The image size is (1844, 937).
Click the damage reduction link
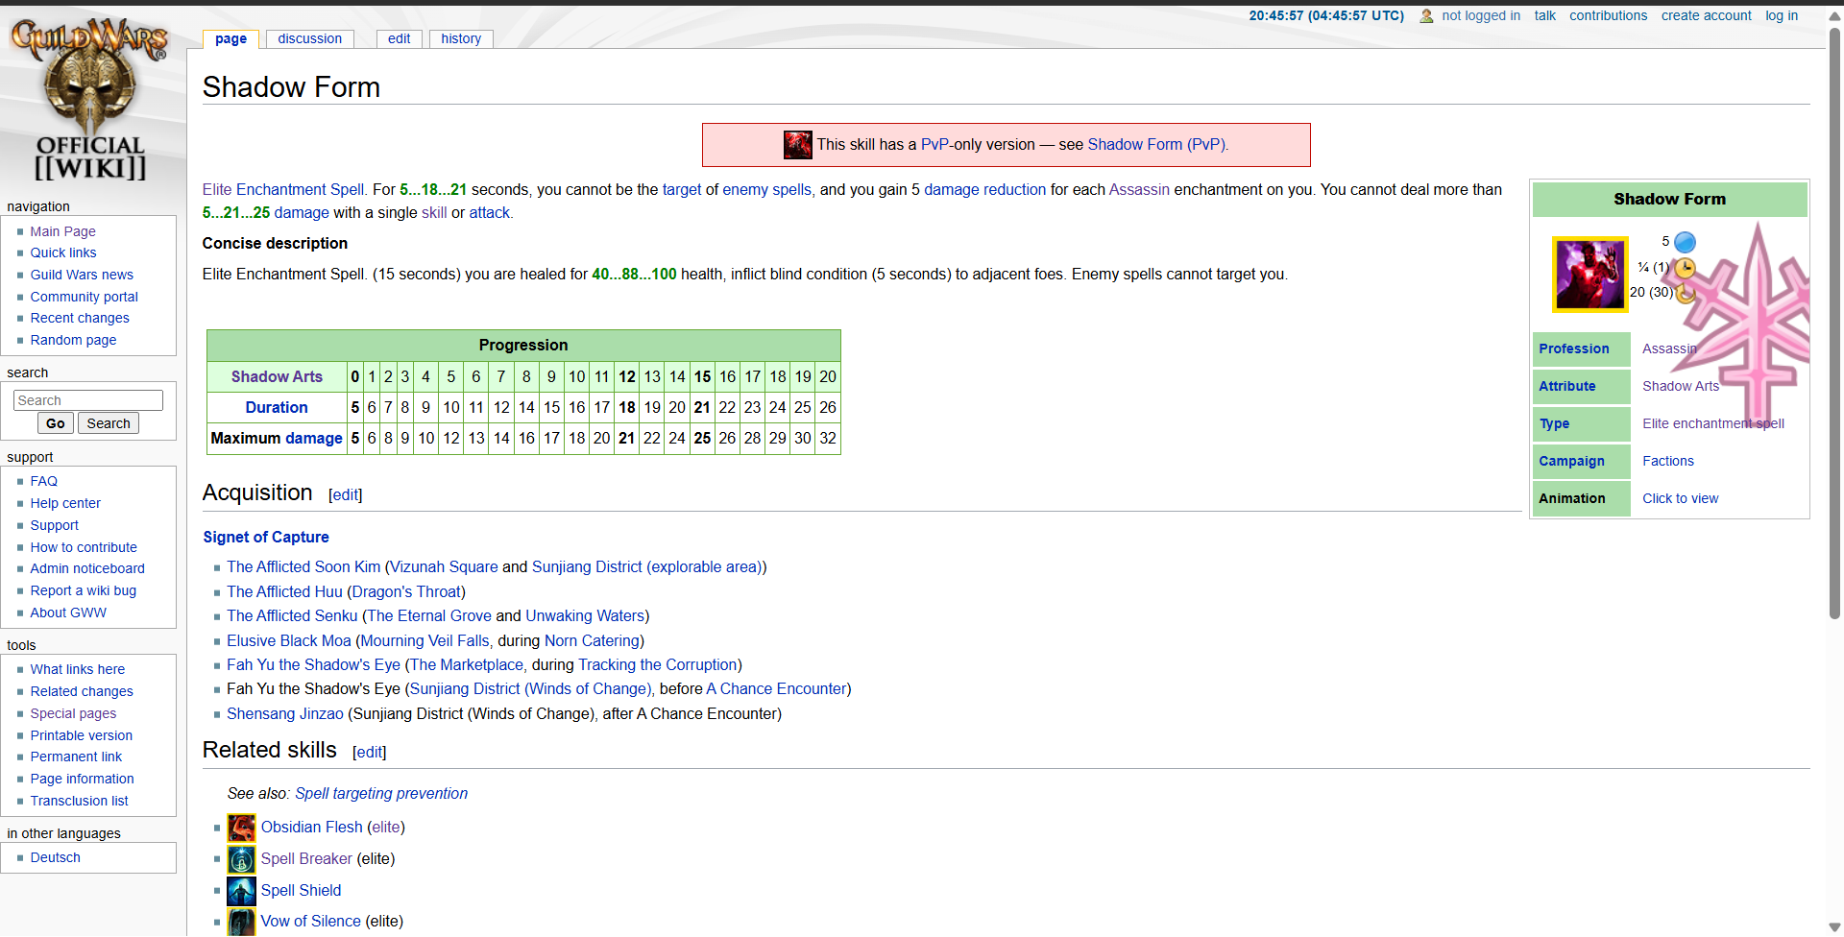(x=984, y=190)
